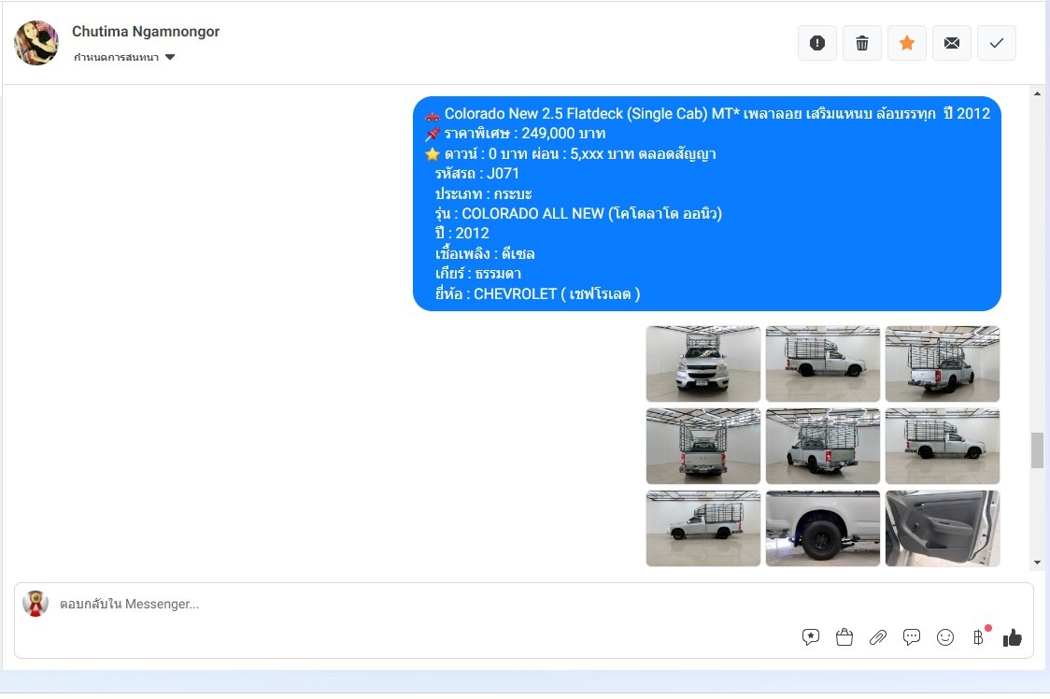The height and width of the screenshot is (699, 1050).
Task: Open bottom-left truck profile photo
Action: [x=703, y=529]
